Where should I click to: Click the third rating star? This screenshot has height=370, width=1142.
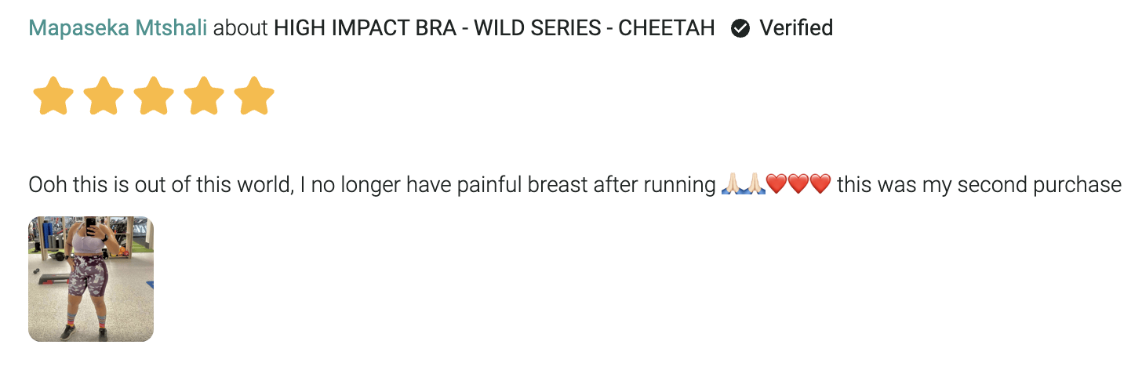[x=154, y=97]
